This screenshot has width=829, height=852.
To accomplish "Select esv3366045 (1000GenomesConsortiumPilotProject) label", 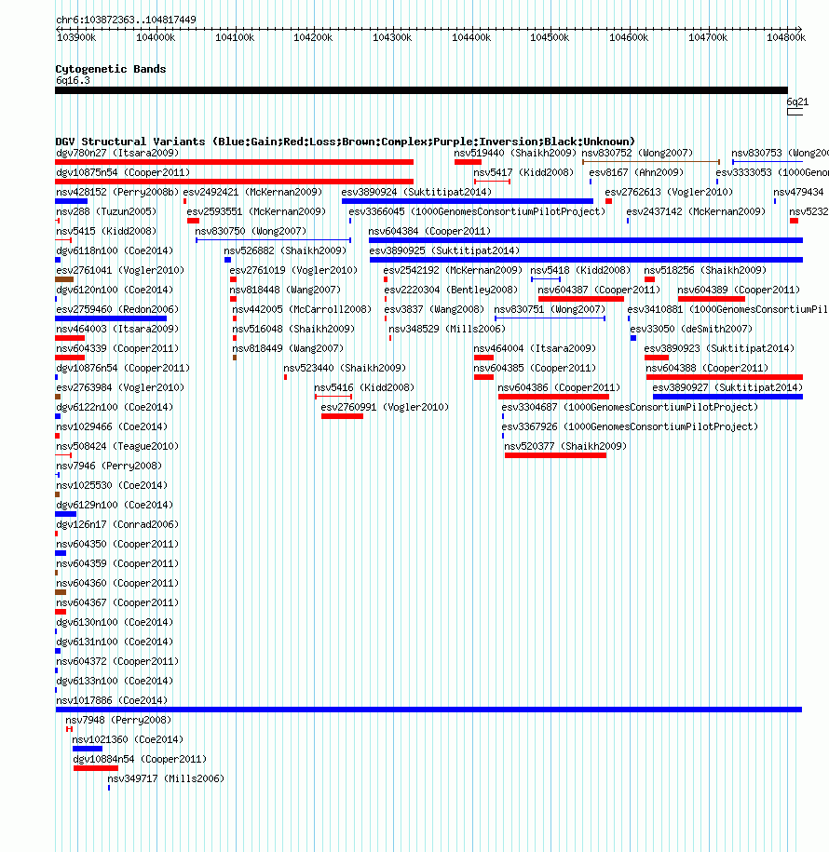I will point(477,212).
